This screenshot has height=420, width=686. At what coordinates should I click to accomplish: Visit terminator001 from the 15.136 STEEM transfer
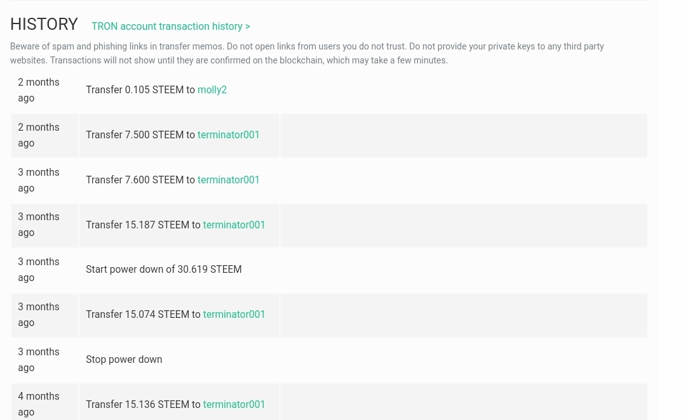pos(234,405)
